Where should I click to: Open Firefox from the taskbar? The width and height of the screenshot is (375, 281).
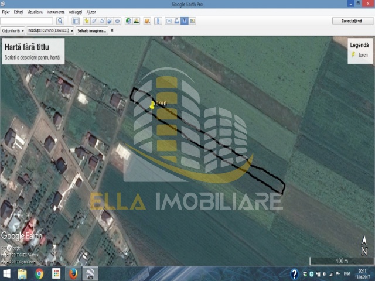(73, 274)
